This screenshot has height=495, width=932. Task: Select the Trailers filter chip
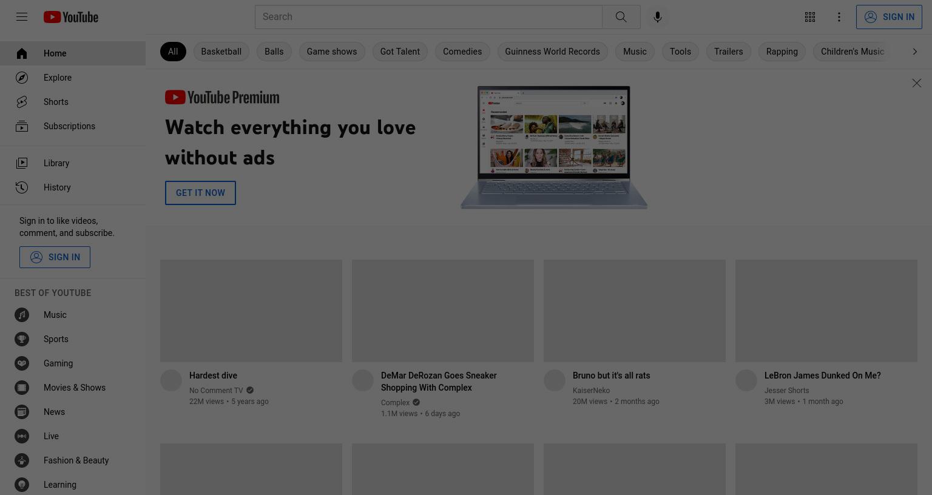(729, 52)
